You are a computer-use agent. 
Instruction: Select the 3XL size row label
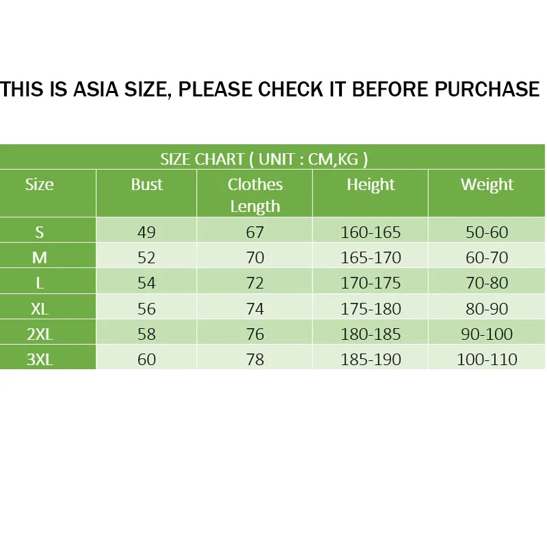pyautogui.click(x=40, y=360)
